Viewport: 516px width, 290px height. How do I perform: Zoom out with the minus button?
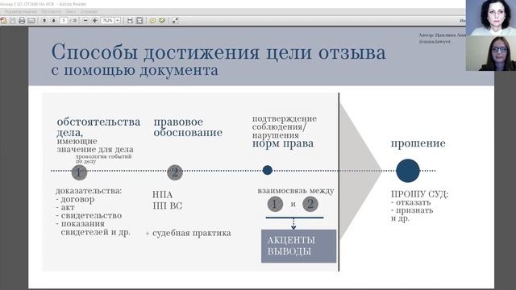coord(85,21)
